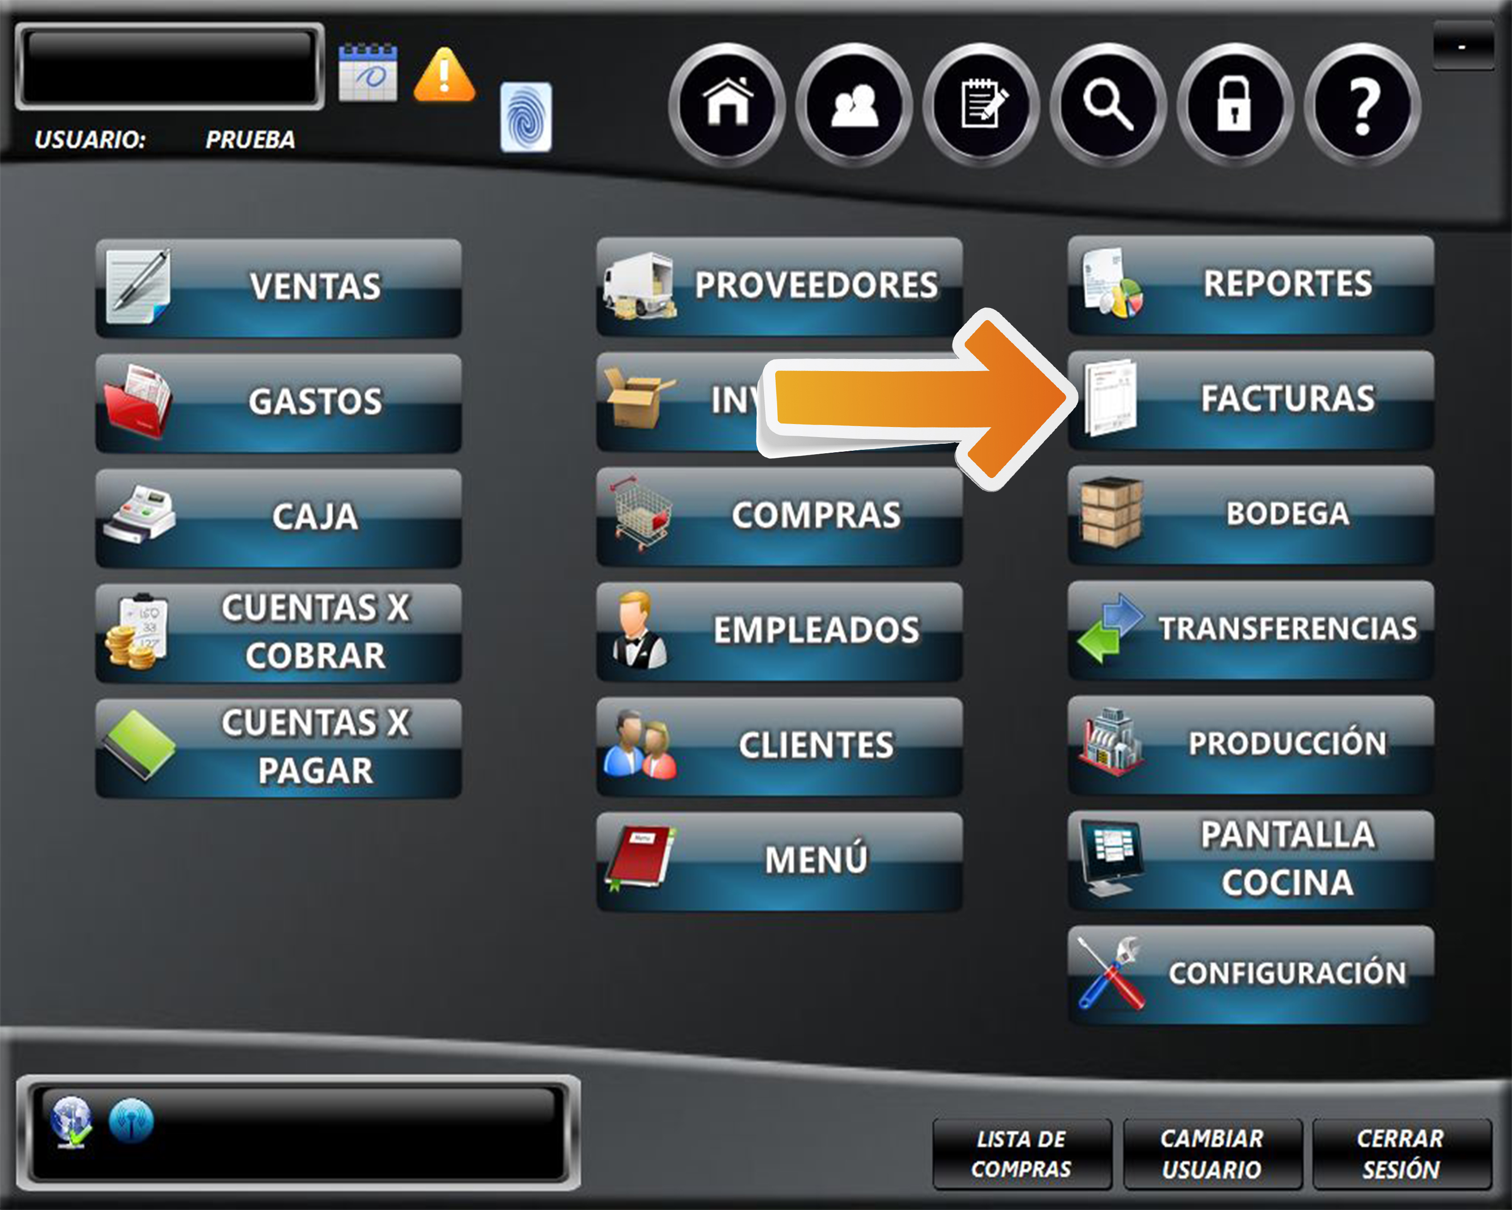Click the fingerprint scanner icon
Viewport: 1512px width, 1210px height.
click(526, 116)
